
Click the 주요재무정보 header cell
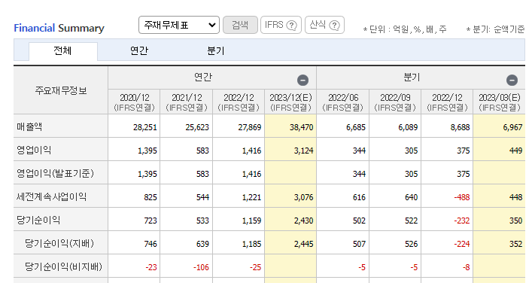tap(61, 90)
